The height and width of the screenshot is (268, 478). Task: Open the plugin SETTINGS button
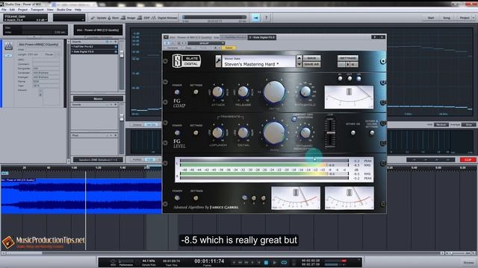(x=347, y=58)
